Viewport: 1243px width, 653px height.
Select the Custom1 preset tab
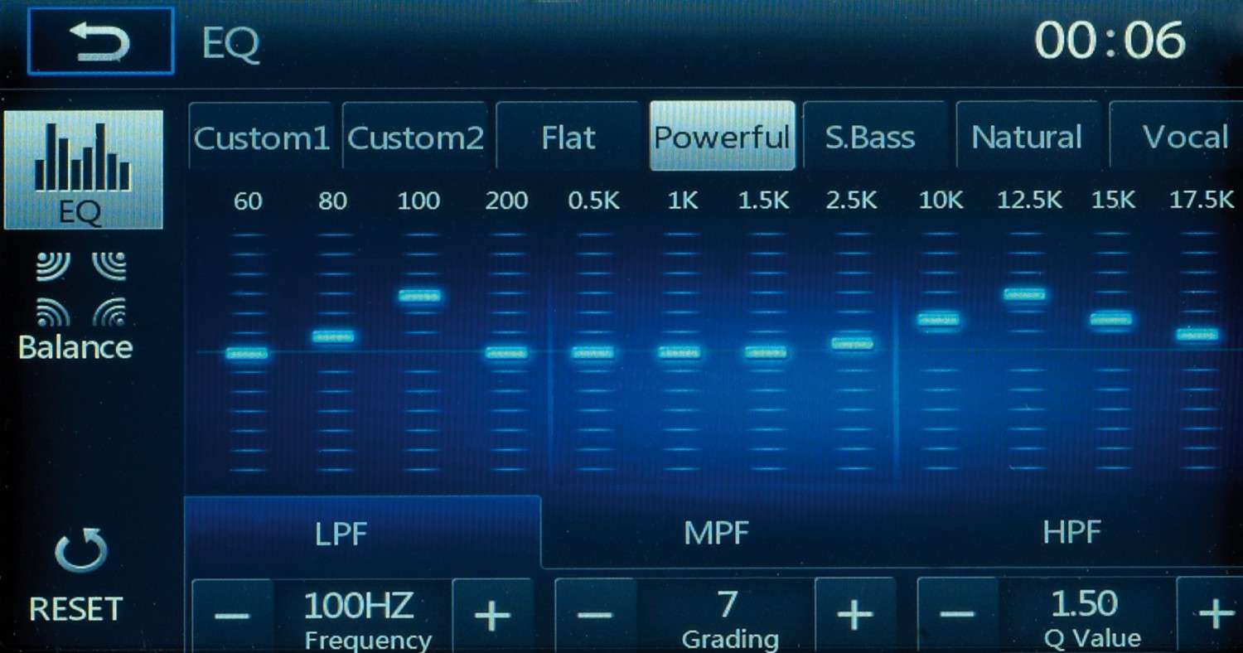[x=261, y=137]
